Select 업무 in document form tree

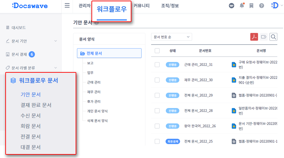[x=90, y=73]
